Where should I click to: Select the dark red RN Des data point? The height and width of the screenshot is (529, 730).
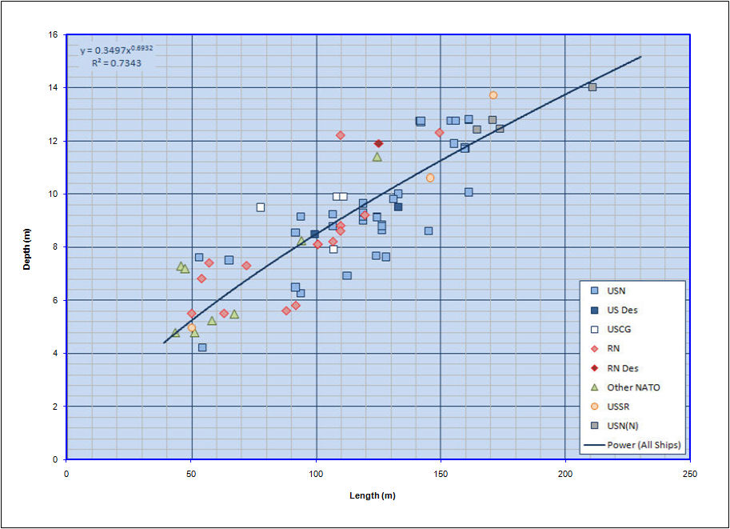coord(379,144)
